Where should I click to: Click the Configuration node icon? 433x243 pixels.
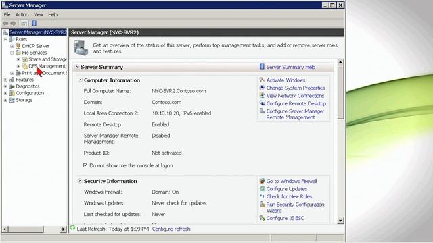click(12, 93)
